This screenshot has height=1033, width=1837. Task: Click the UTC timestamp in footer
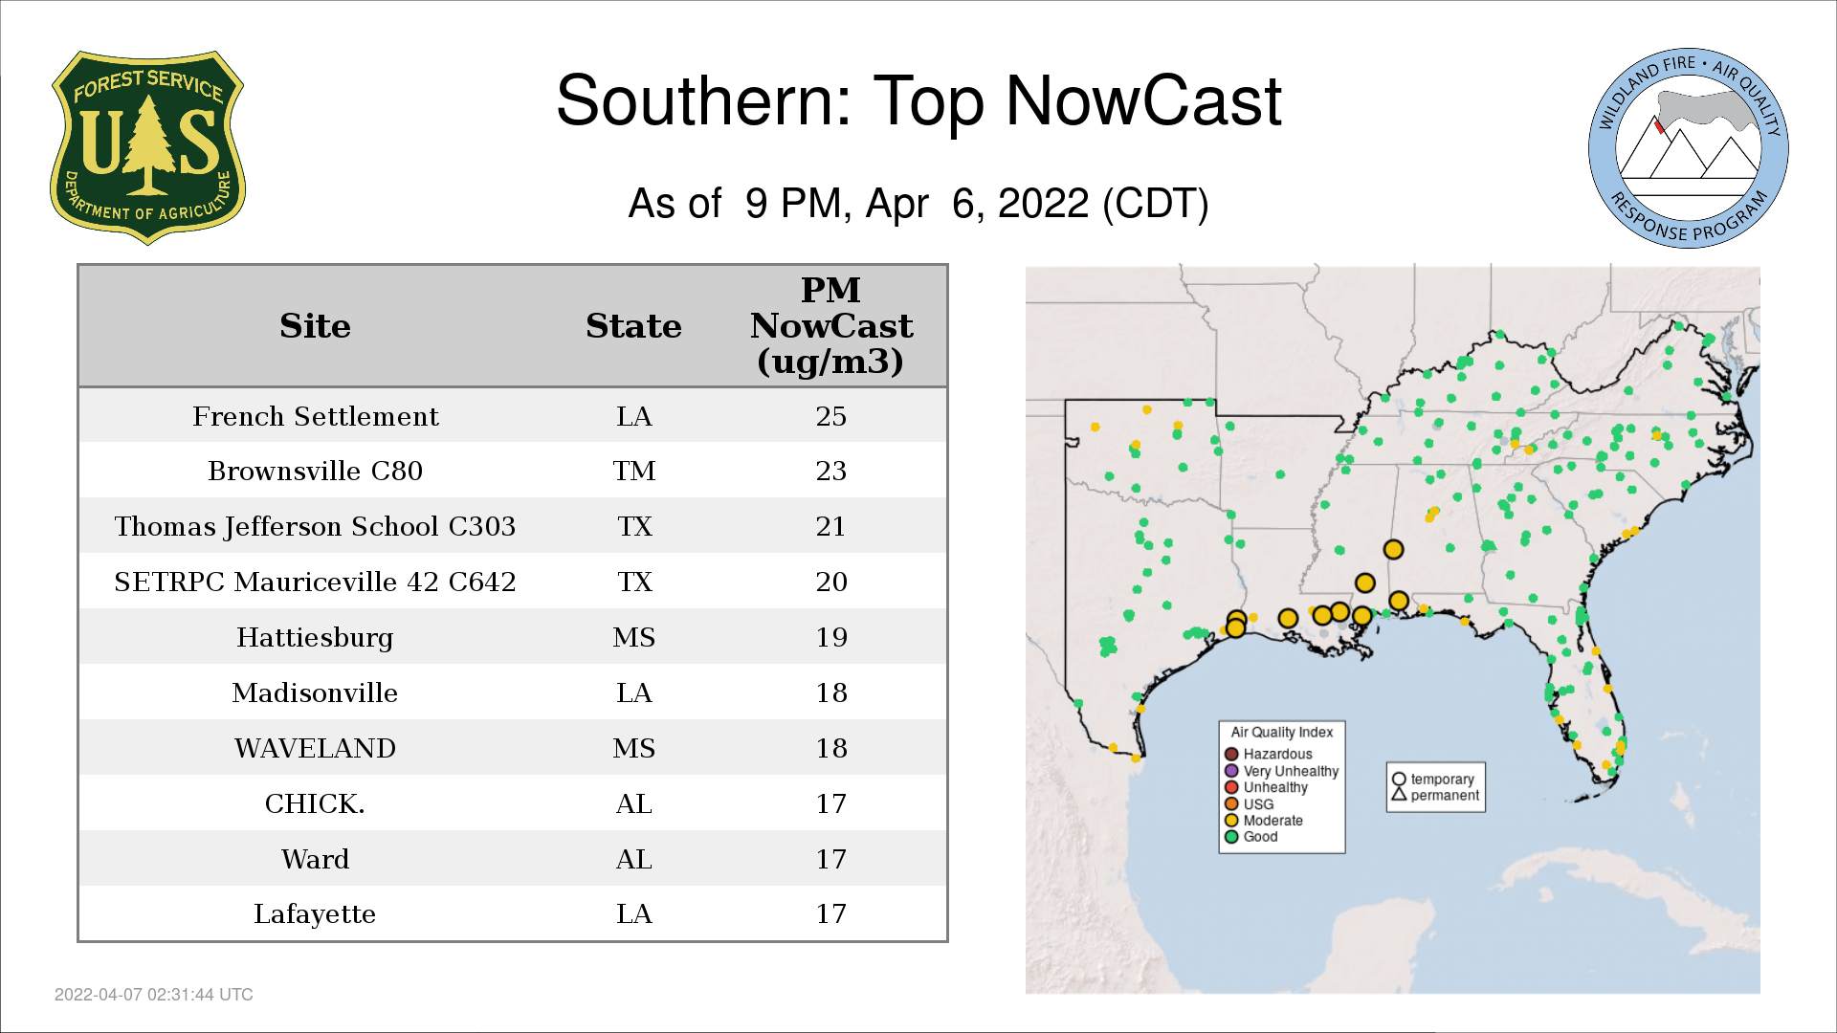(x=154, y=995)
